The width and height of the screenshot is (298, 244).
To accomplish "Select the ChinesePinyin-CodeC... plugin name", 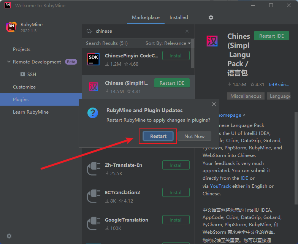I will (132, 55).
